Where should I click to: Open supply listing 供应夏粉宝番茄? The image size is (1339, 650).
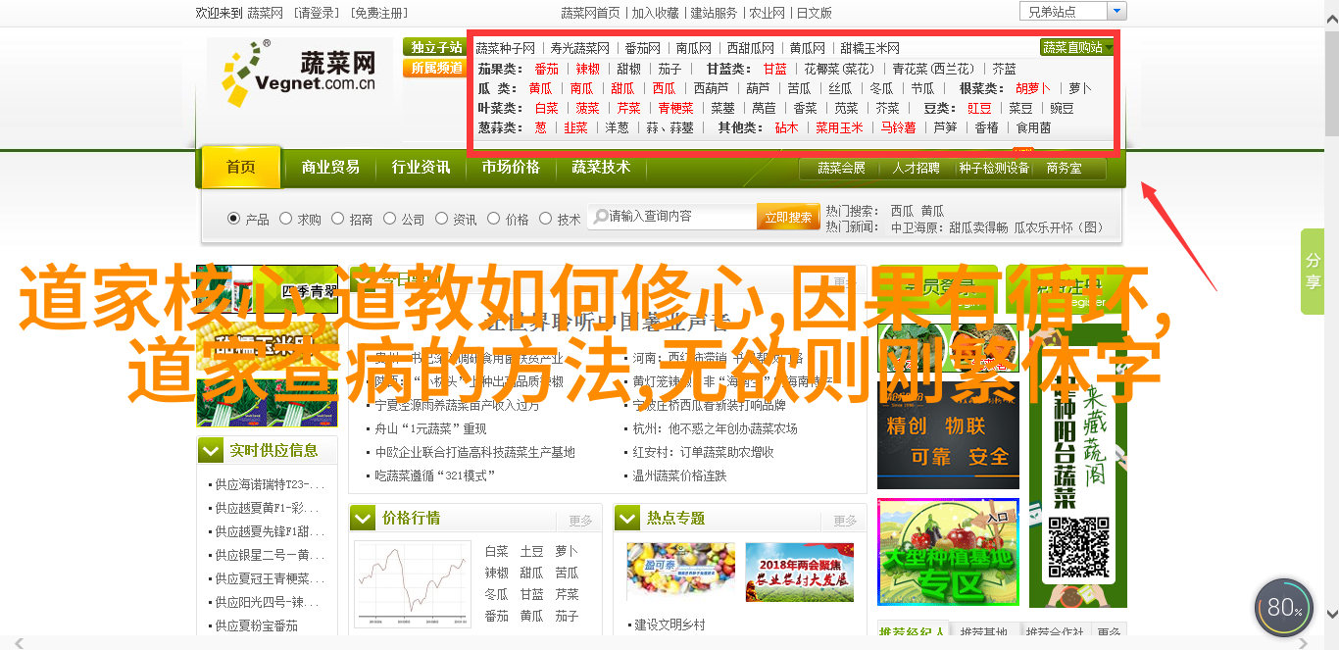(x=257, y=625)
